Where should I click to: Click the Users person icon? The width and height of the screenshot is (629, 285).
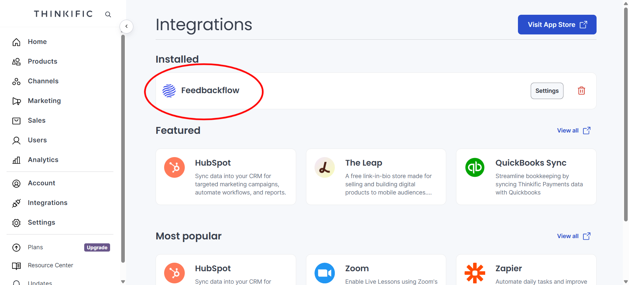click(16, 140)
